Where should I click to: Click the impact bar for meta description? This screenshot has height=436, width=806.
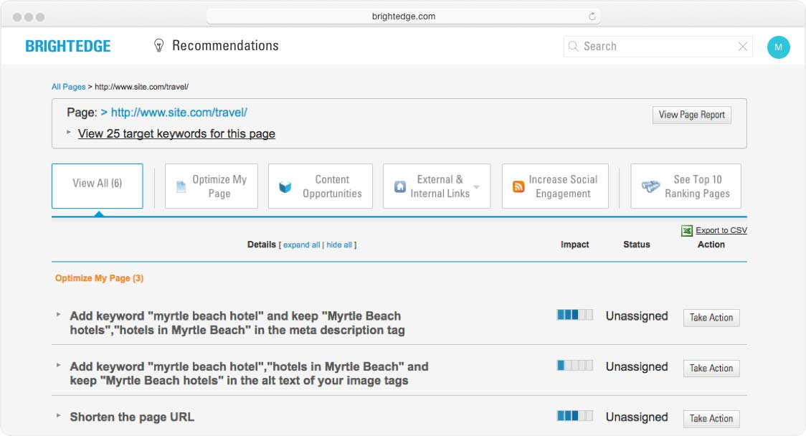575,315
